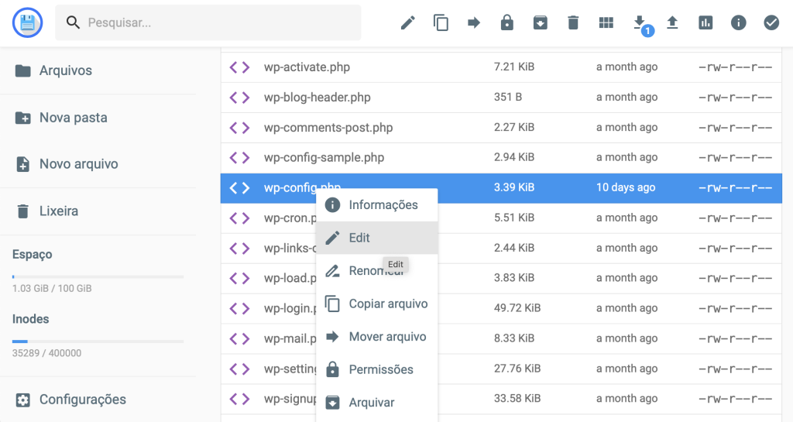Click the download icon with badge

641,24
